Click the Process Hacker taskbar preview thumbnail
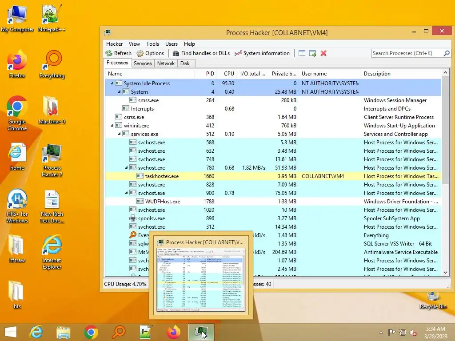The height and width of the screenshot is (341, 455). click(x=201, y=280)
